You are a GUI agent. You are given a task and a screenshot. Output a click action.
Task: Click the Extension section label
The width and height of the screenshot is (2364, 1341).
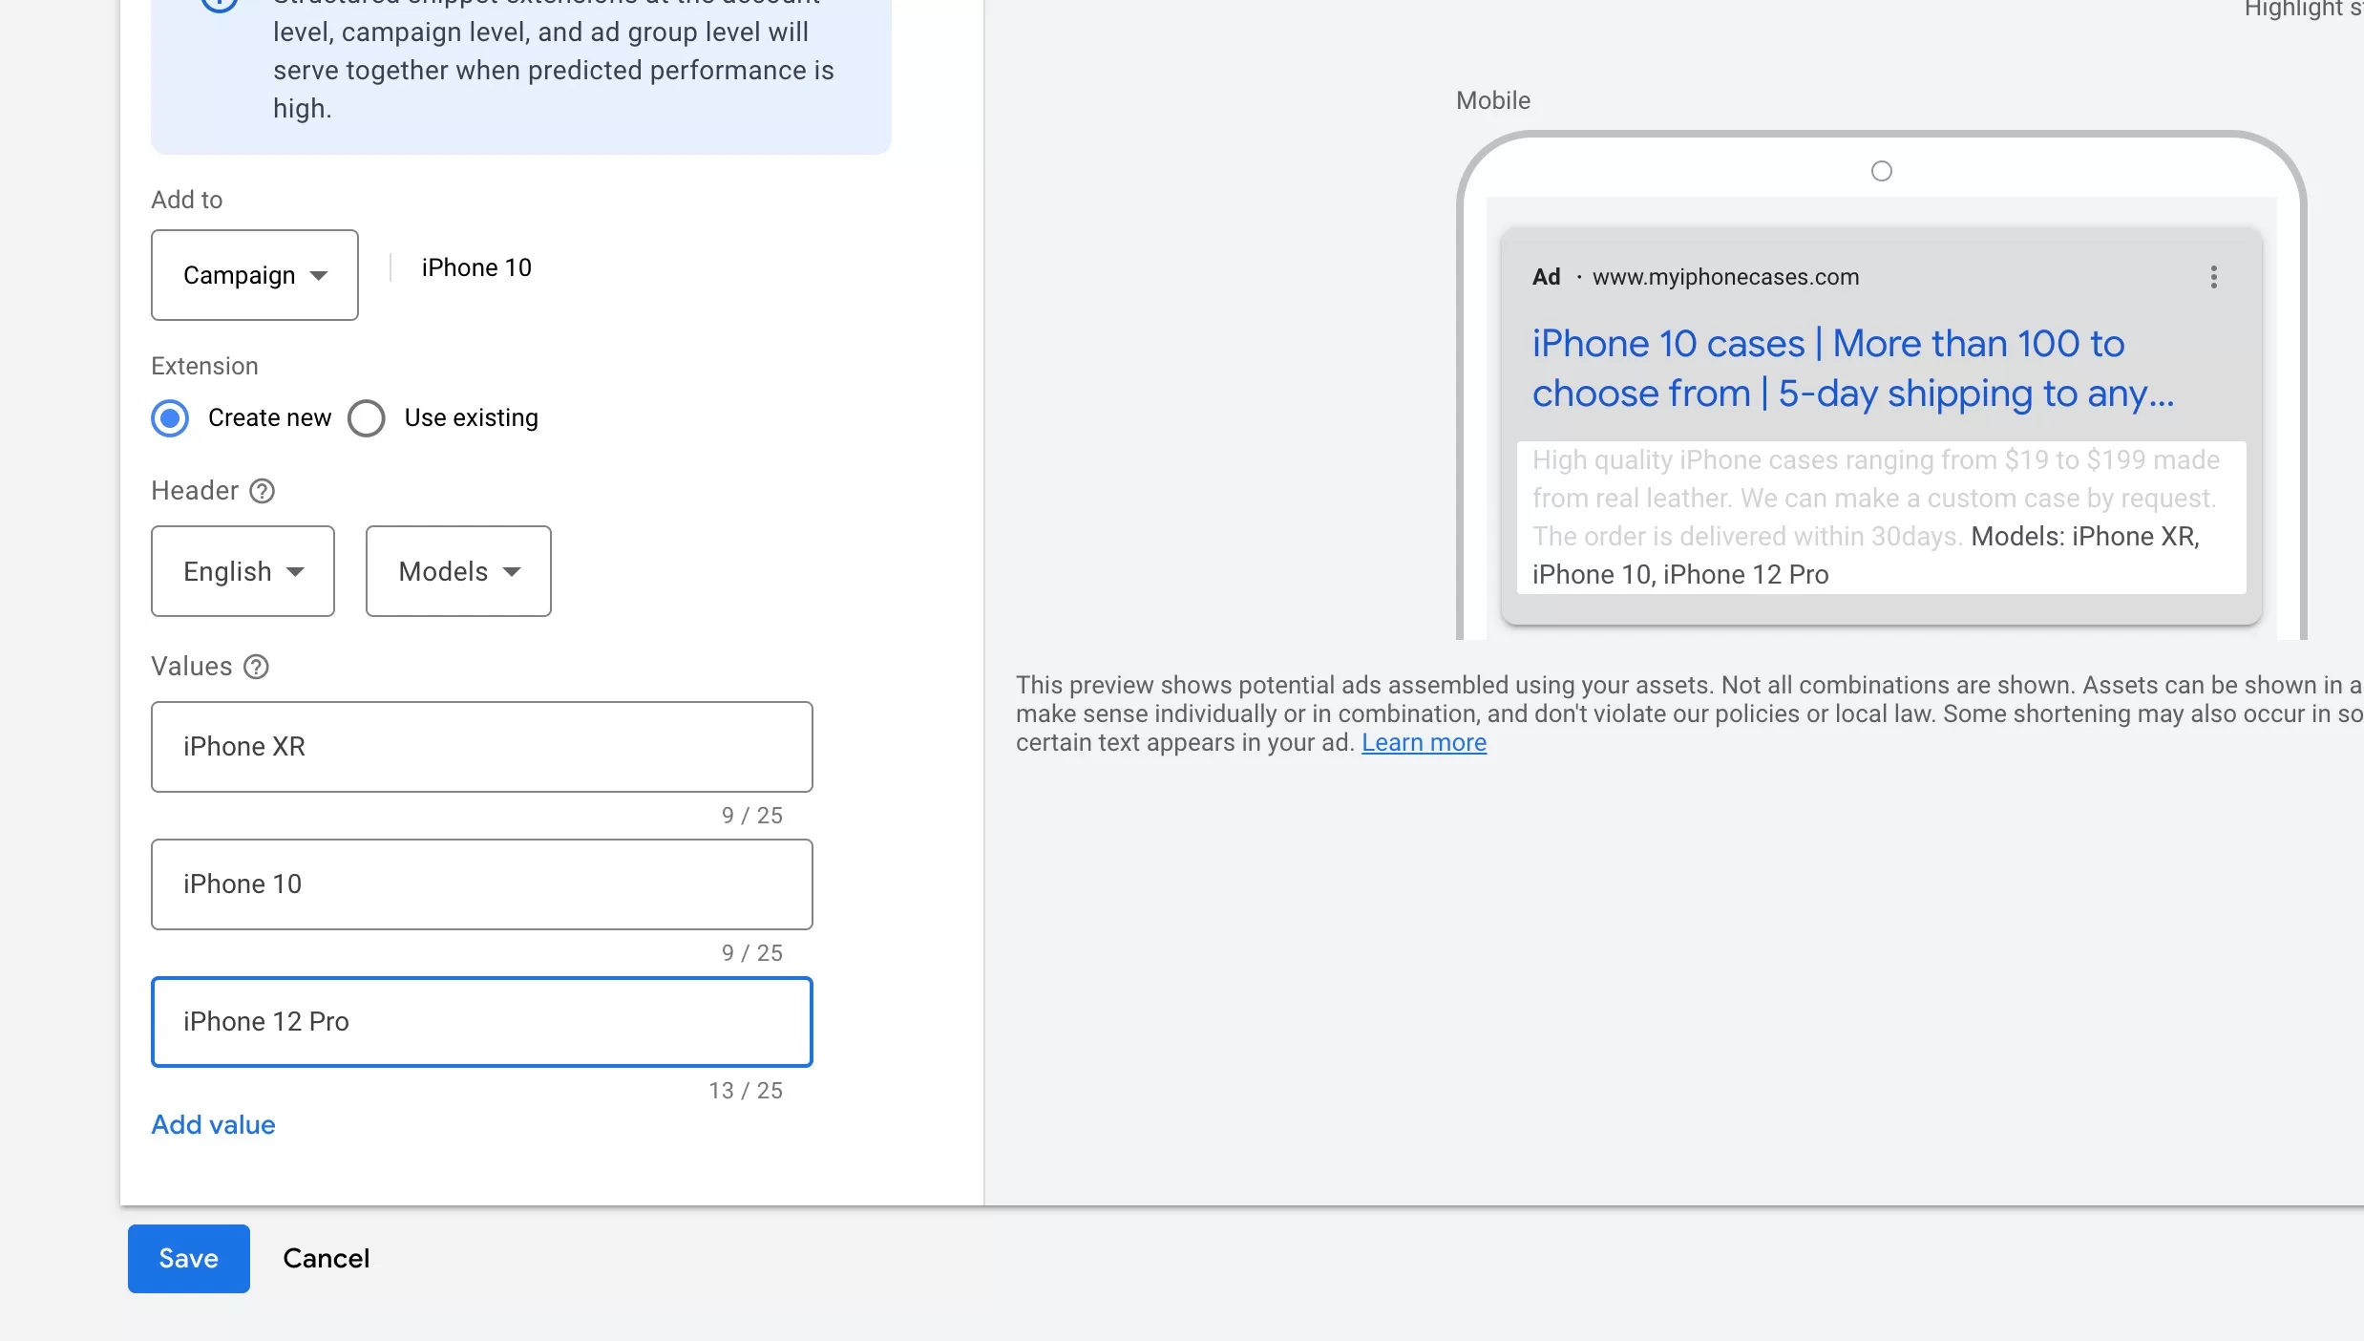point(204,367)
